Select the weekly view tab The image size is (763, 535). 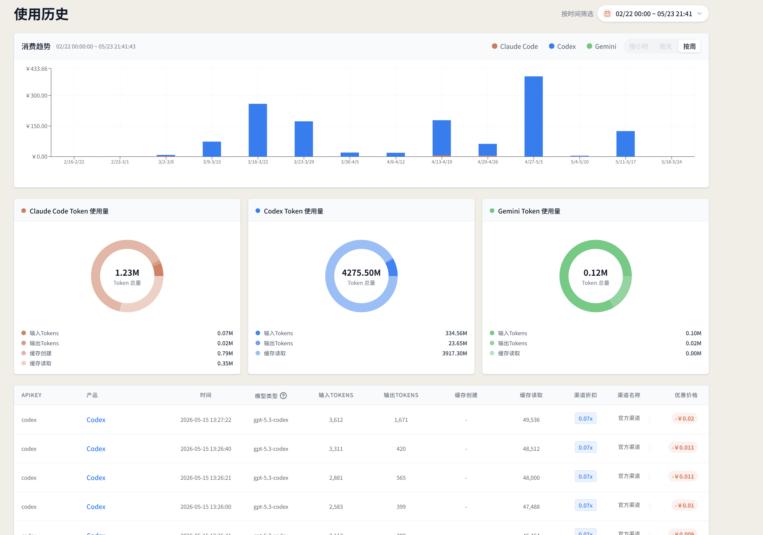click(x=689, y=46)
